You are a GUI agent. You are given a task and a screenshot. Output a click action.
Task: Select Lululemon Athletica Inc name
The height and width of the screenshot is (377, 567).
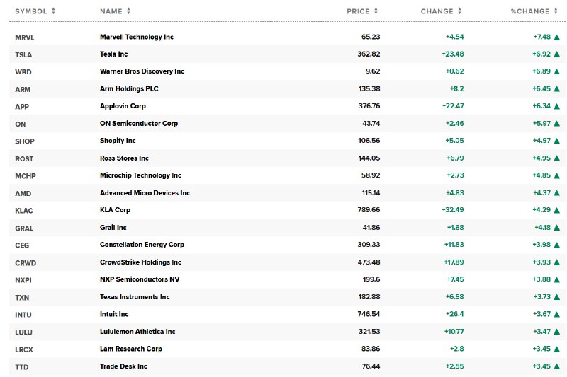(137, 332)
